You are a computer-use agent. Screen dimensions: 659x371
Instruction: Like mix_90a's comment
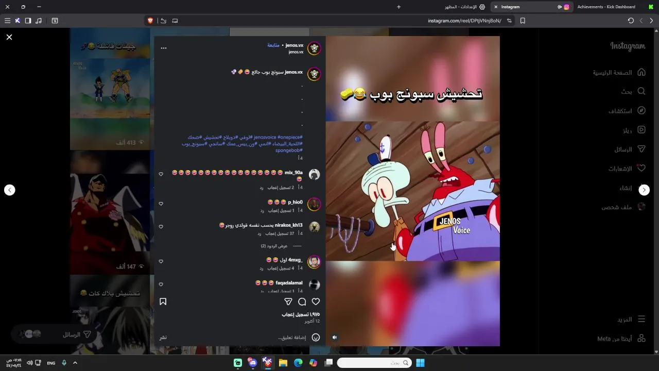(x=161, y=174)
